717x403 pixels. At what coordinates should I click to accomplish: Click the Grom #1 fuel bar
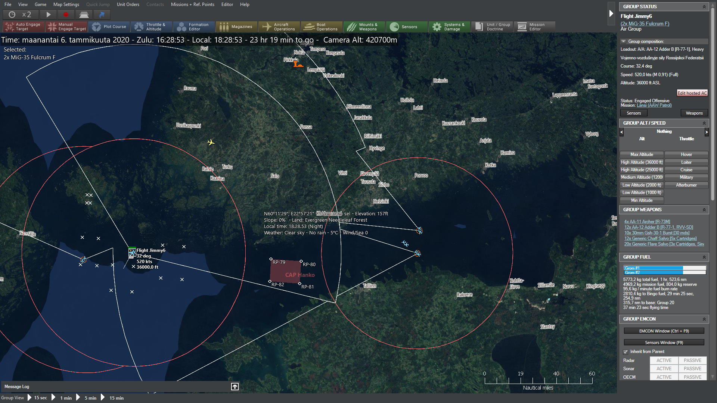[x=664, y=268]
